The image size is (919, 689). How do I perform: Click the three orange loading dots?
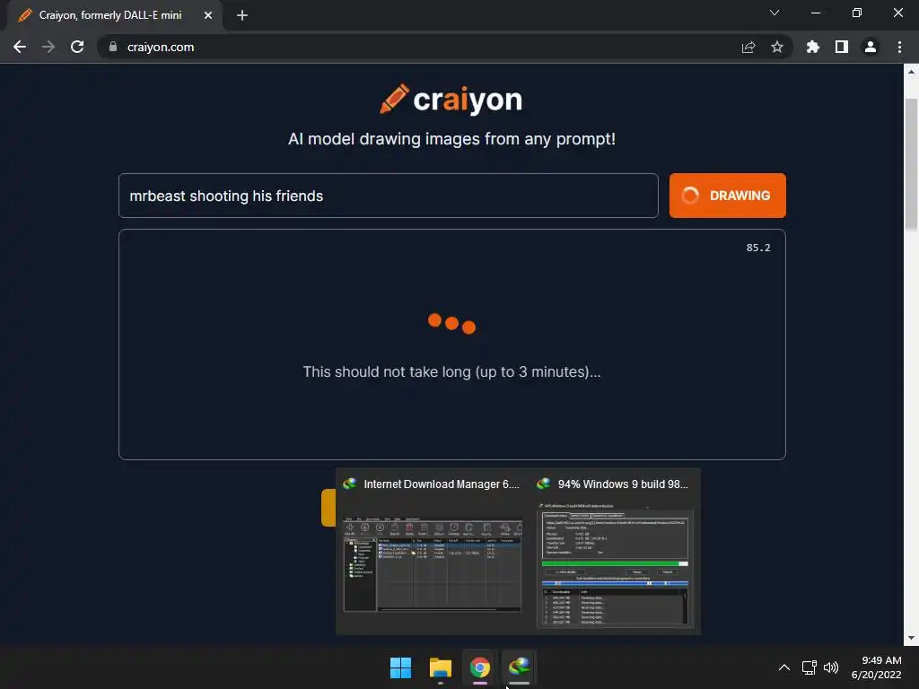[x=452, y=323]
